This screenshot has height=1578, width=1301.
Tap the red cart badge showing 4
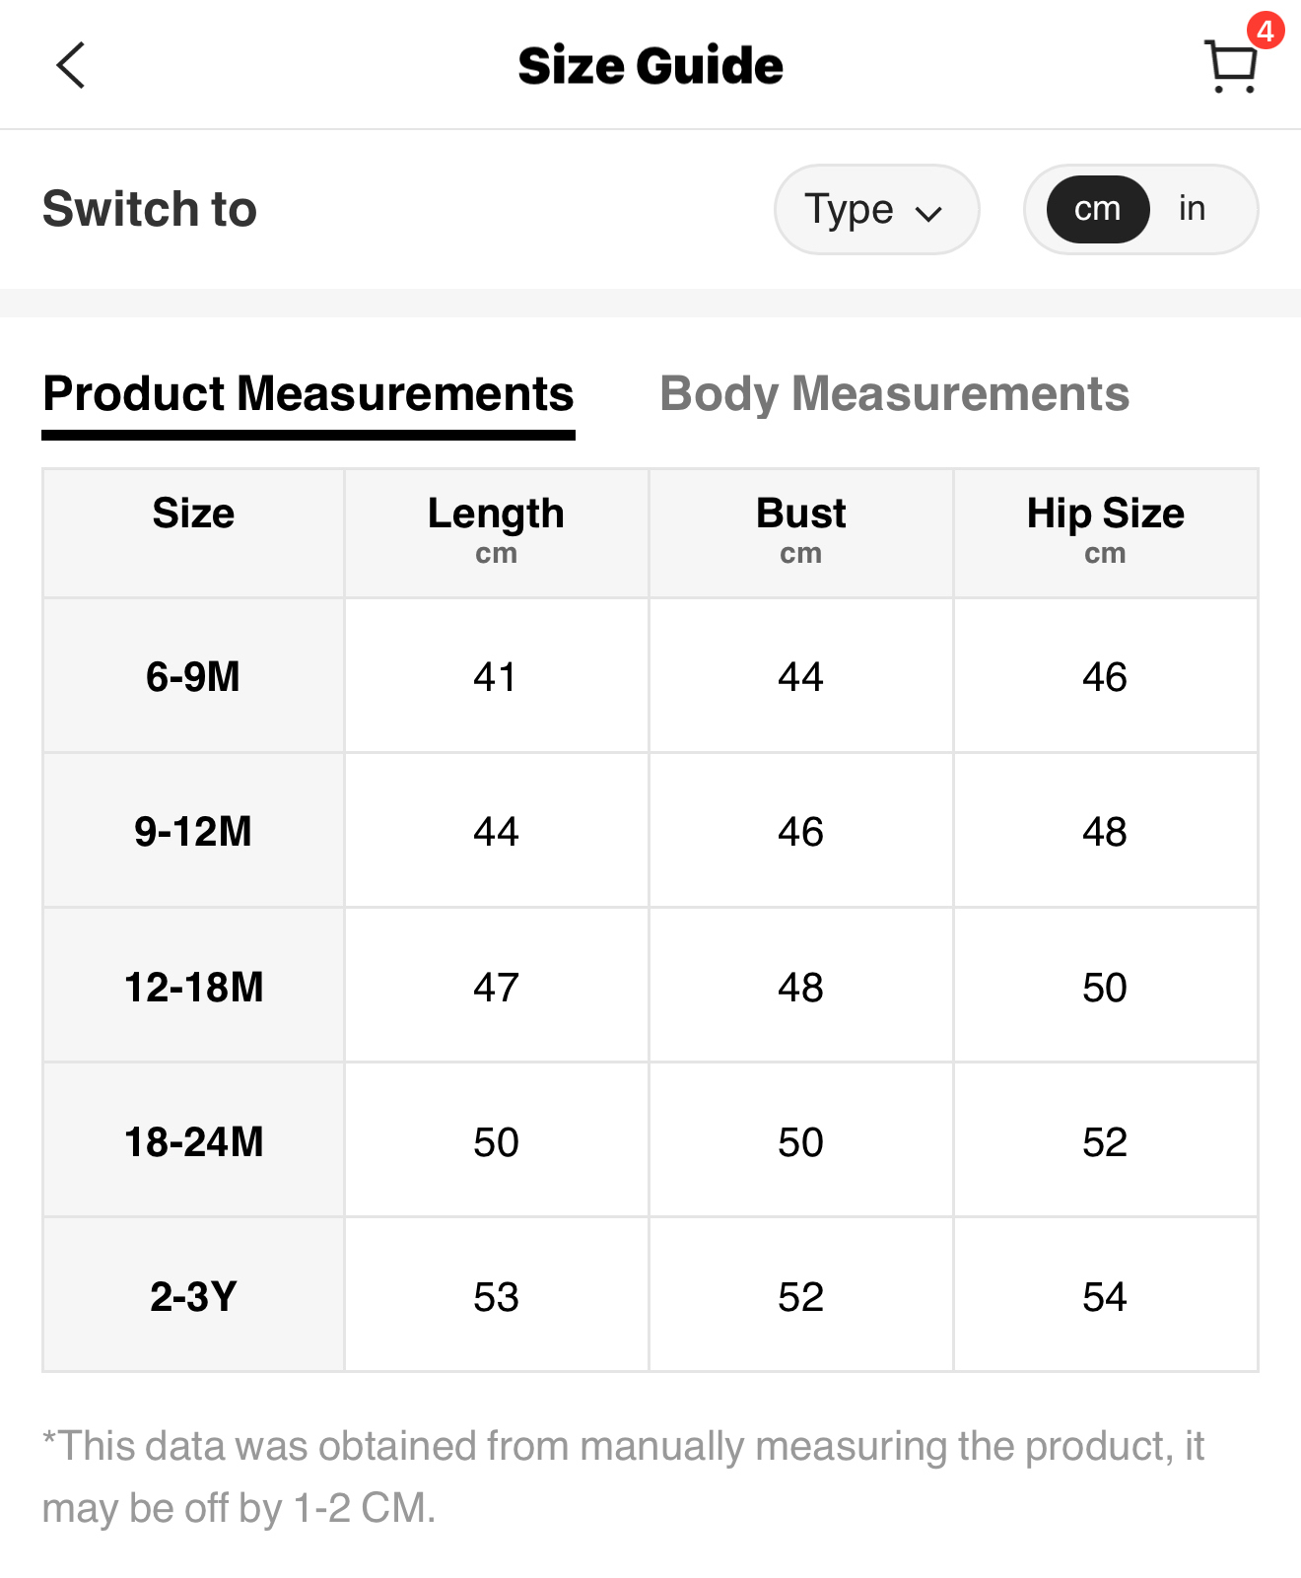(1265, 31)
